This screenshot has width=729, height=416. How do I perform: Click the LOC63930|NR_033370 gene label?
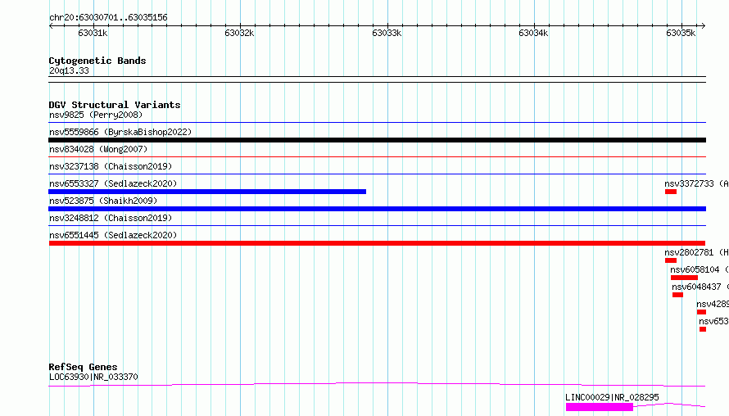(x=93, y=377)
